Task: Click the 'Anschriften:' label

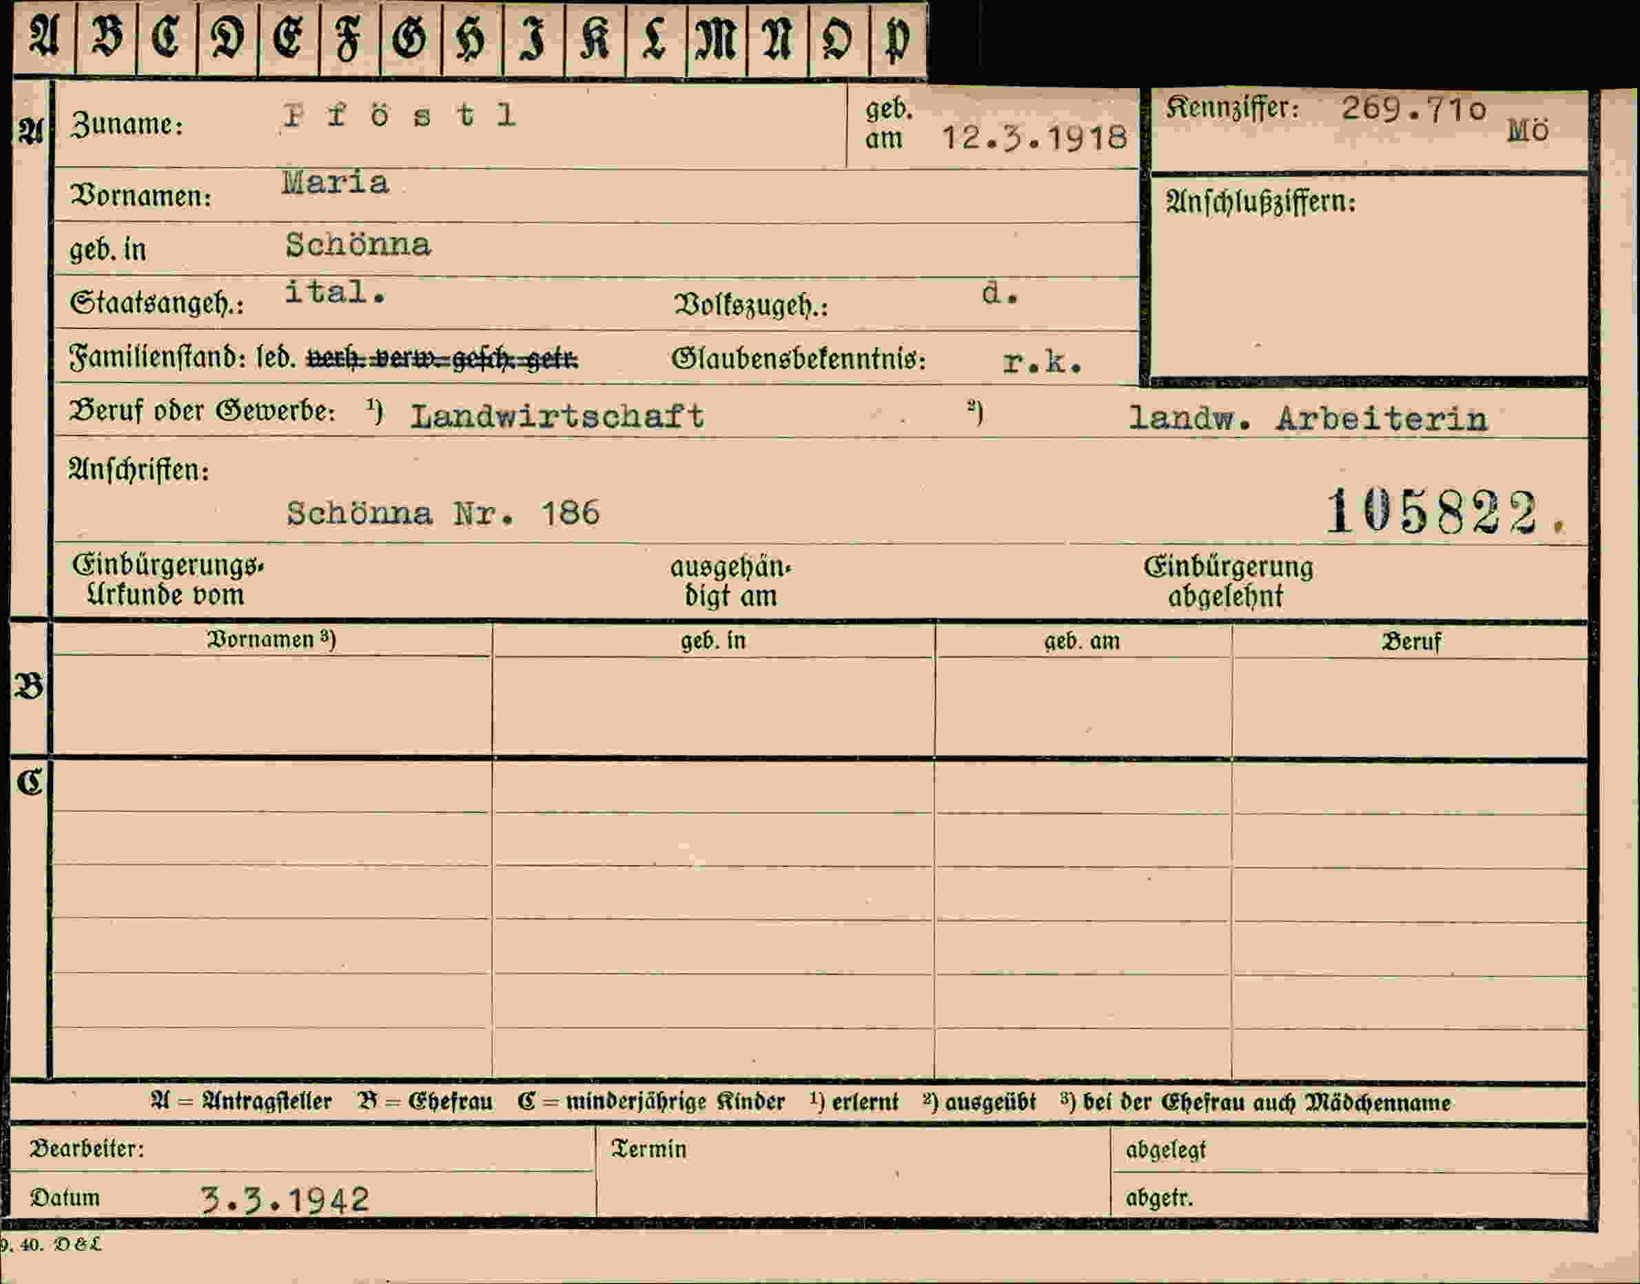Action: point(139,470)
